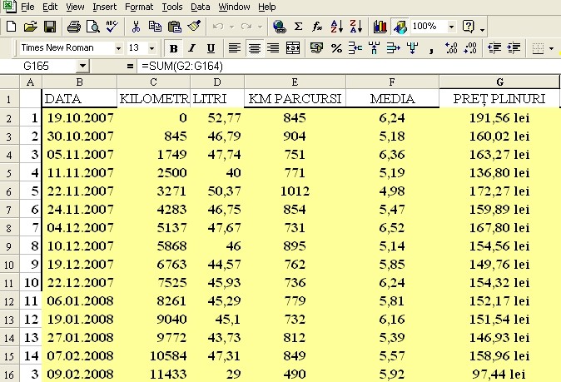Launch the Chart Wizard
561x382 pixels.
point(380,27)
